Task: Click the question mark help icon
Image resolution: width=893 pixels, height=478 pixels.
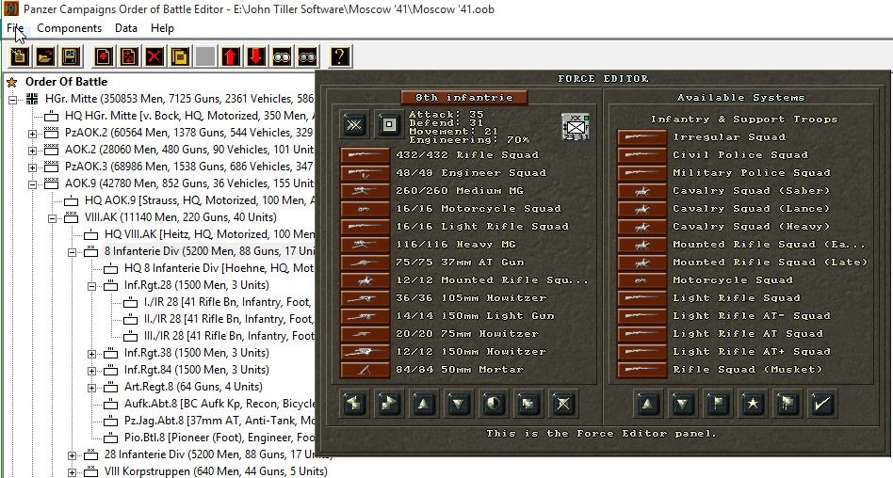Action: tap(339, 56)
